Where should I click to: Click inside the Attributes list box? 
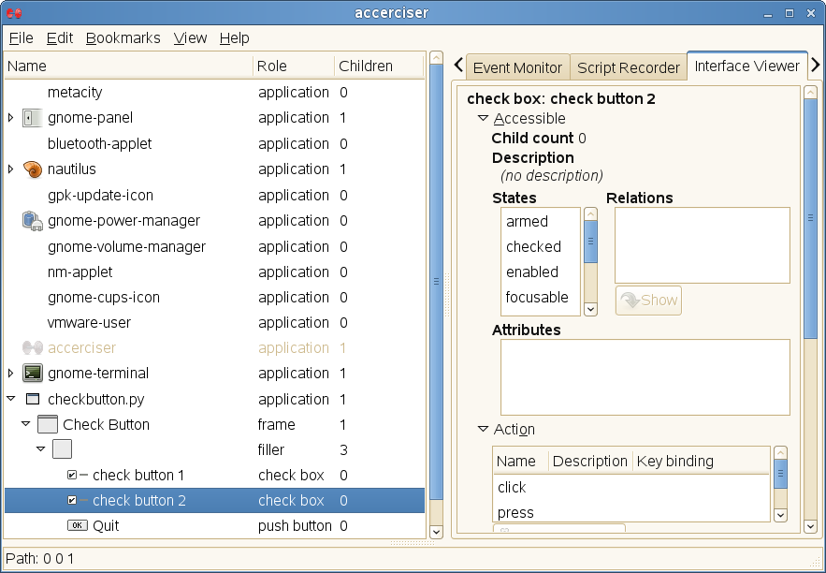coord(645,377)
